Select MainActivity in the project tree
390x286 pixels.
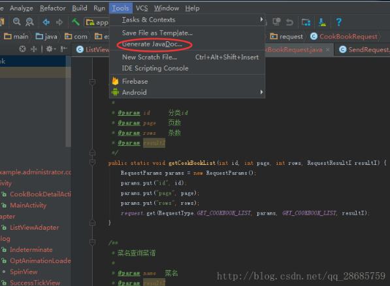(x=28, y=206)
